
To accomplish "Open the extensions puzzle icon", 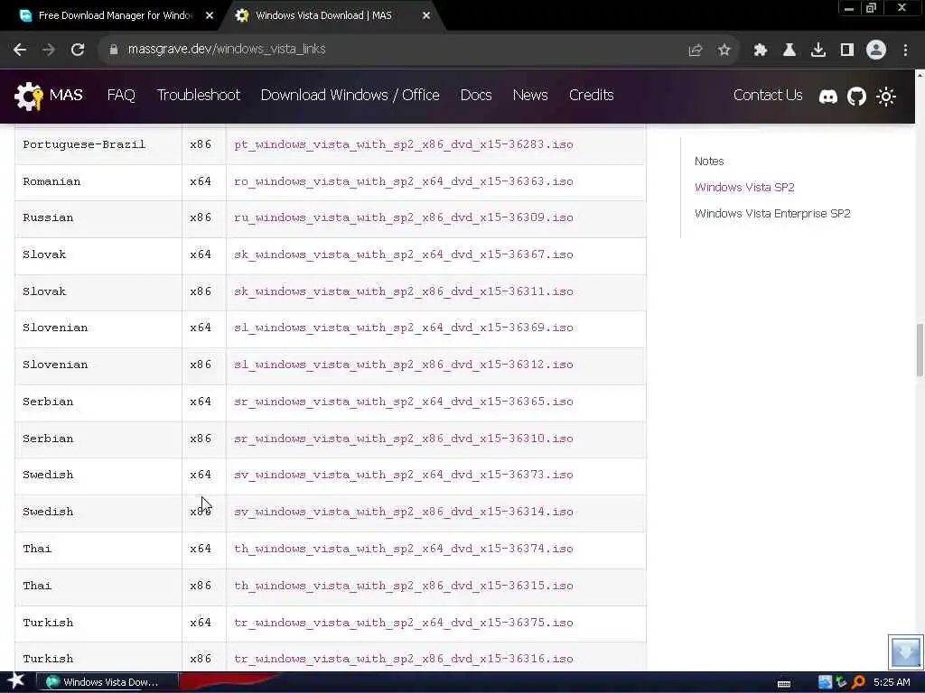I will pyautogui.click(x=761, y=51).
